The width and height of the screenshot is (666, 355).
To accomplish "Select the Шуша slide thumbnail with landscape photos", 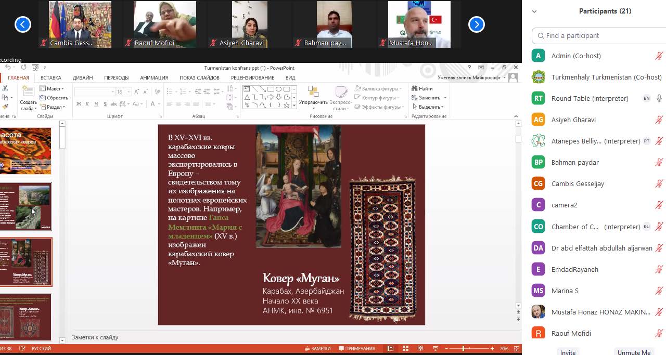I will pos(25,207).
